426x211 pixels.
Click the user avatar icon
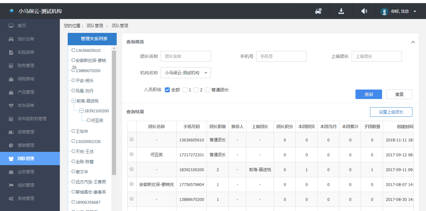point(384,11)
